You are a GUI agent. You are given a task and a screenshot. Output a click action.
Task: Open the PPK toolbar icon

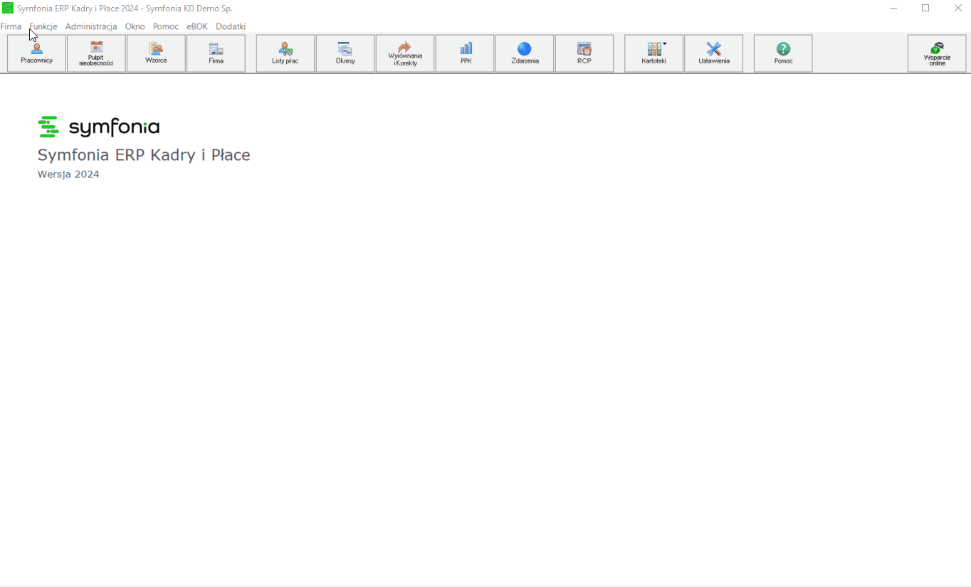465,53
